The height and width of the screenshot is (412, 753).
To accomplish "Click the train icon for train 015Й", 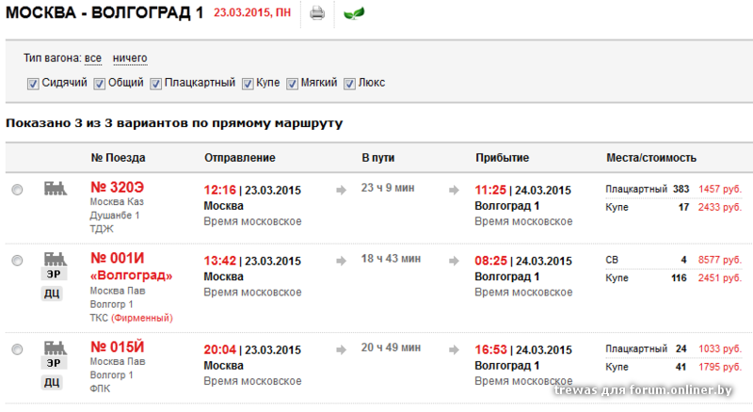I will click(56, 348).
